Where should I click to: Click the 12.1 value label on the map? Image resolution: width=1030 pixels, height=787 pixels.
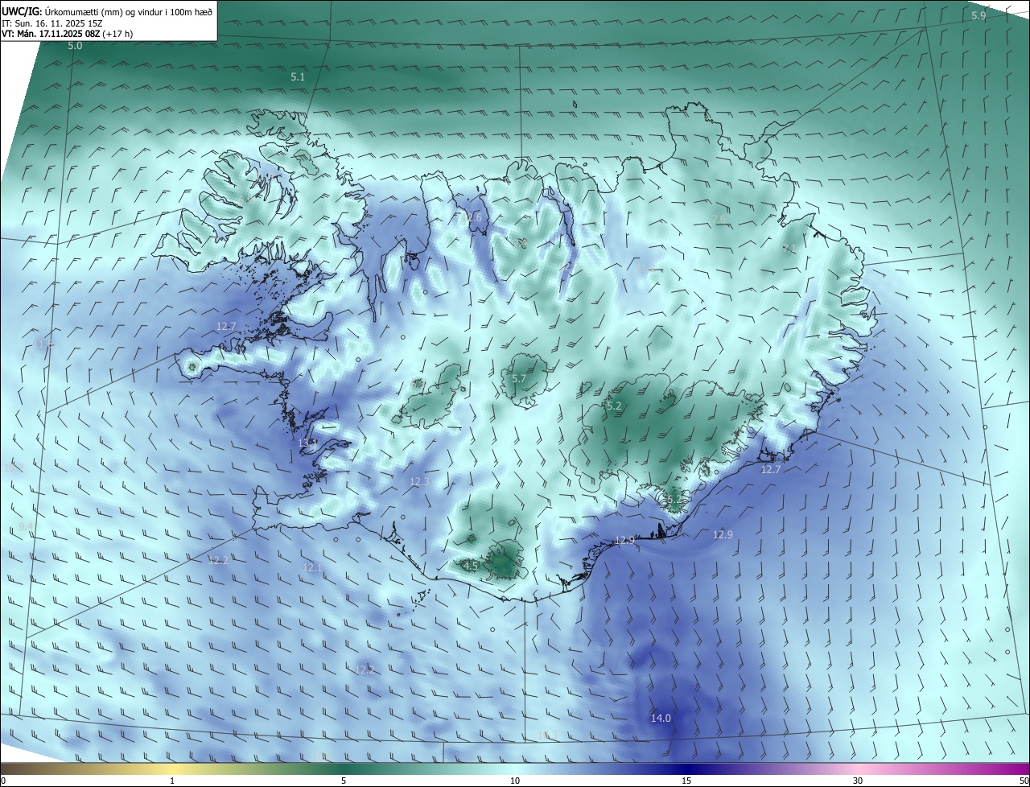312,567
